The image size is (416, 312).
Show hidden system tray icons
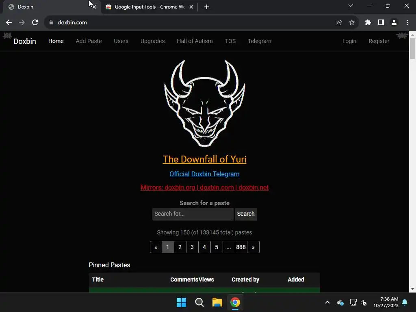[327, 302]
